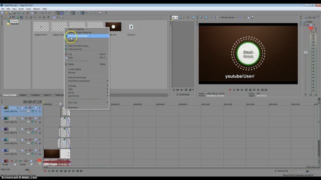
Task: Toggle Loop Playback under video preview
Action: [234, 90]
